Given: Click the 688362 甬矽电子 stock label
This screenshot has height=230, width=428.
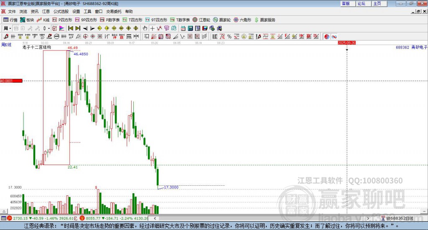Looking at the screenshot, I should (411, 47).
